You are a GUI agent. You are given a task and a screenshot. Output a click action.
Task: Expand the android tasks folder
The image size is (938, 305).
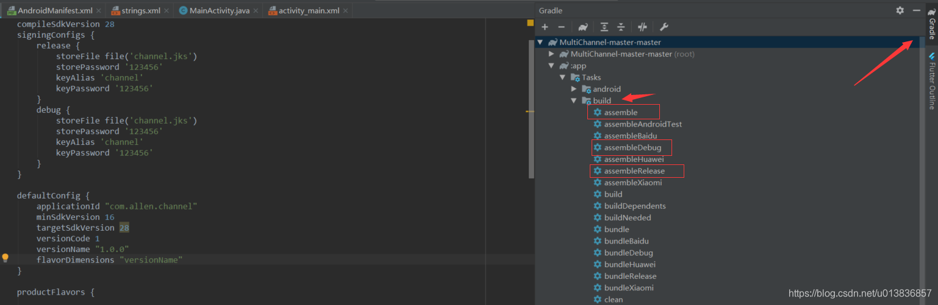click(x=574, y=89)
